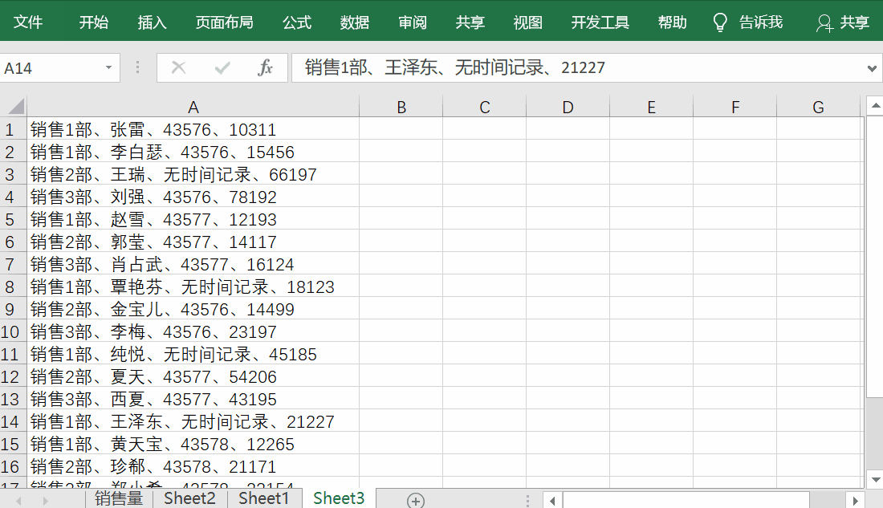
Task: Open the 数据 ribbon tab
Action: 354,22
